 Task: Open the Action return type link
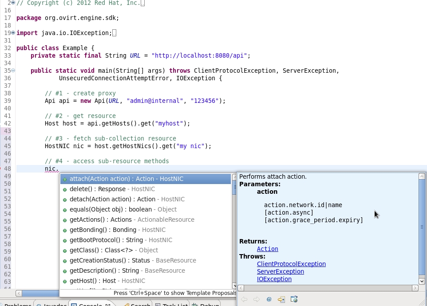coord(267,249)
